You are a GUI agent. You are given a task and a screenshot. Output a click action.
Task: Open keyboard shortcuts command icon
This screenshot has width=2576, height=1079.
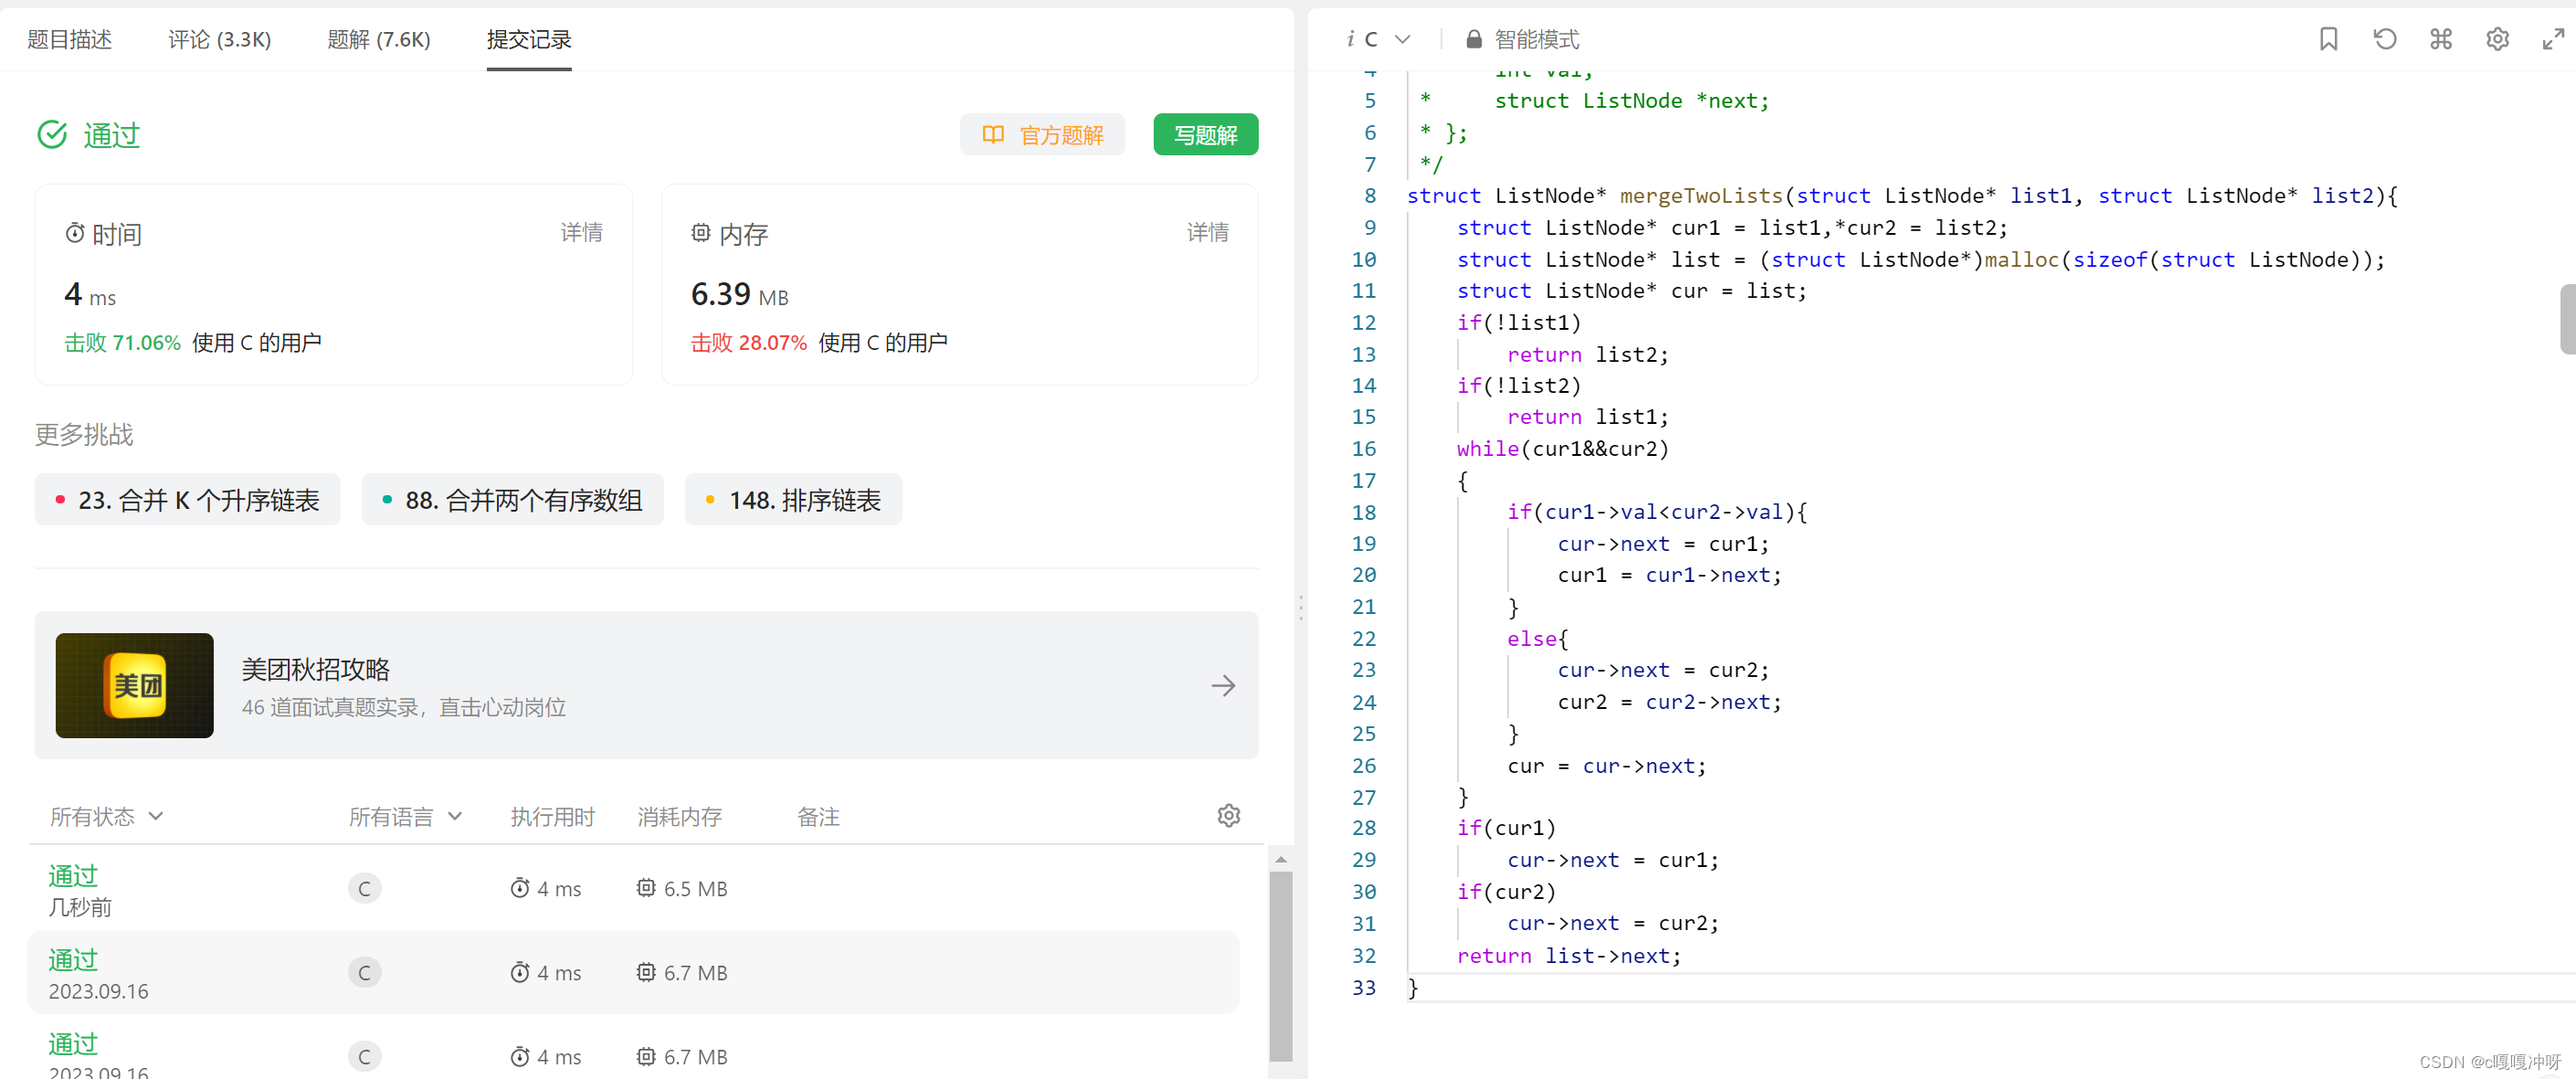pos(2441,39)
